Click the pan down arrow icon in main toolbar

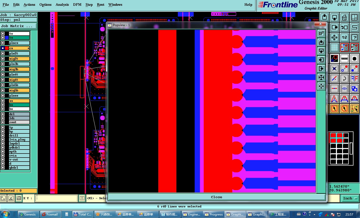point(334,17)
